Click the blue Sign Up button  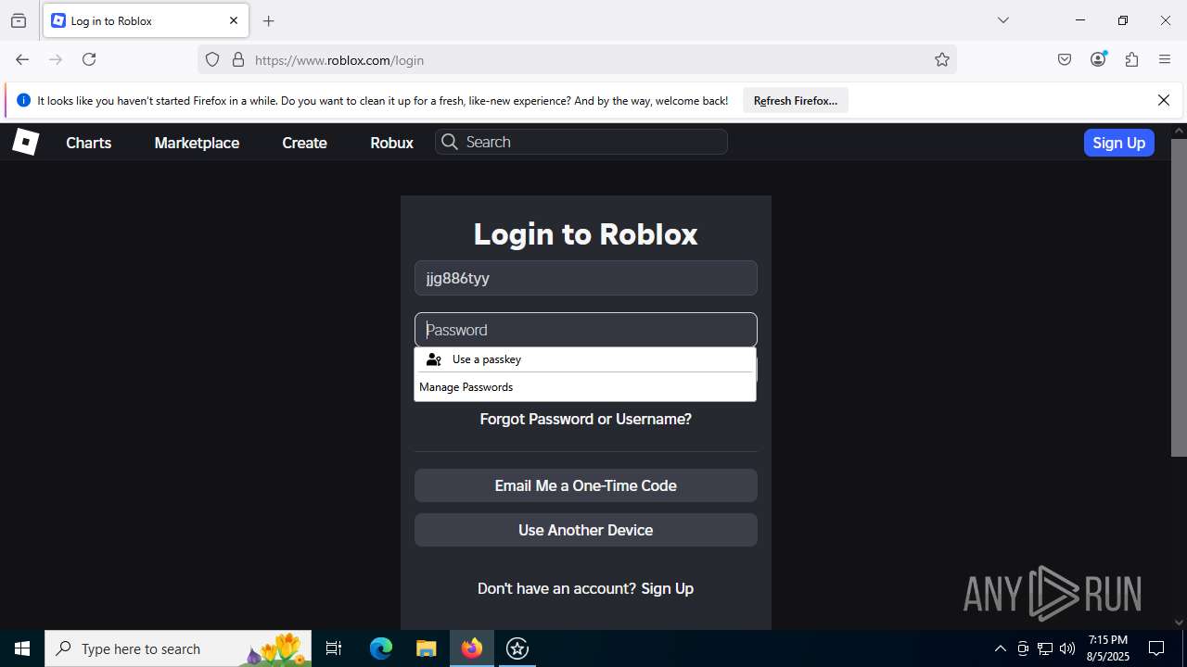click(x=1118, y=143)
